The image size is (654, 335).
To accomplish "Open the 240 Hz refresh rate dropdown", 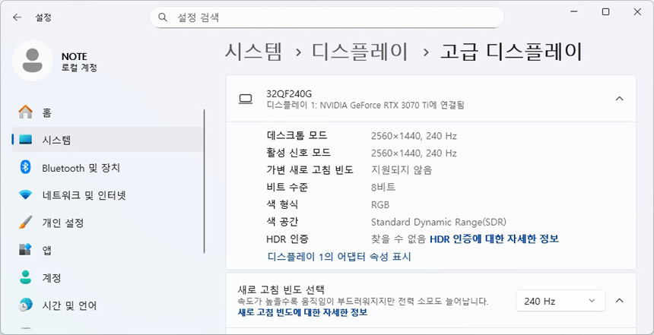I will click(x=560, y=302).
